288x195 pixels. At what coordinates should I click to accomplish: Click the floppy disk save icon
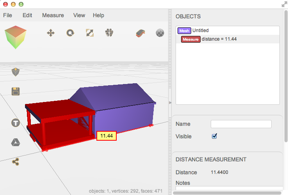tap(16, 91)
